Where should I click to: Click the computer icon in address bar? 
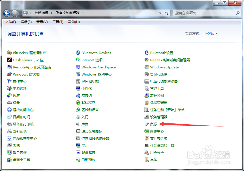(26, 13)
